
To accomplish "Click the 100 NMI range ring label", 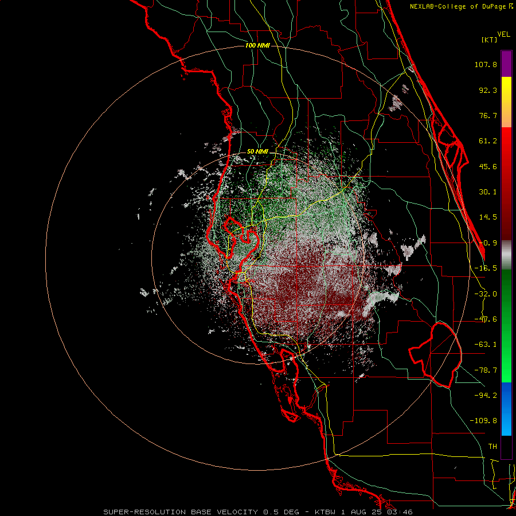I will (257, 45).
